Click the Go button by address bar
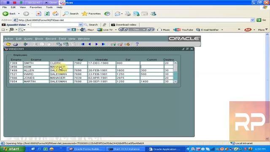This screenshot has width=270, height=152. (261, 20)
